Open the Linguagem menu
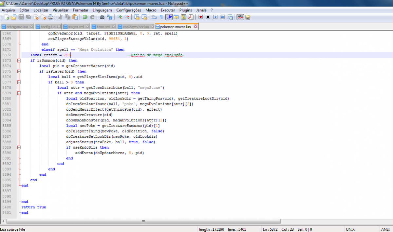The height and width of the screenshot is (232, 393). click(x=102, y=10)
